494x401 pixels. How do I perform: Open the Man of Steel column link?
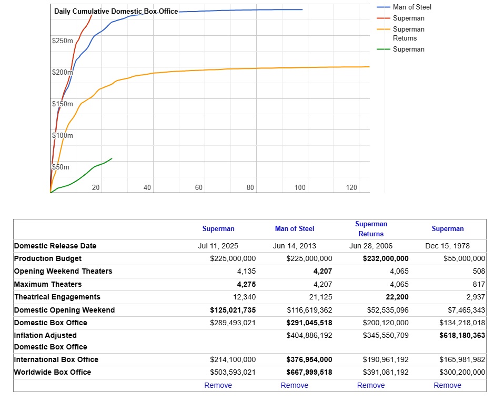[x=295, y=228]
